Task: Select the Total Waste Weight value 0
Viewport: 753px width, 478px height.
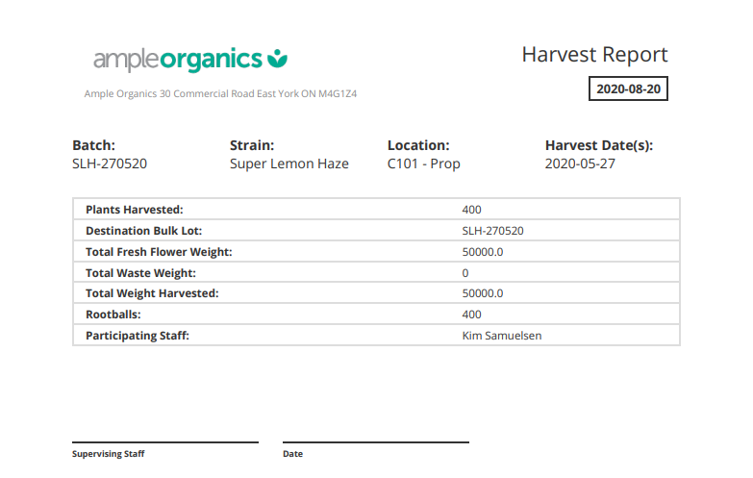Action: 465,273
